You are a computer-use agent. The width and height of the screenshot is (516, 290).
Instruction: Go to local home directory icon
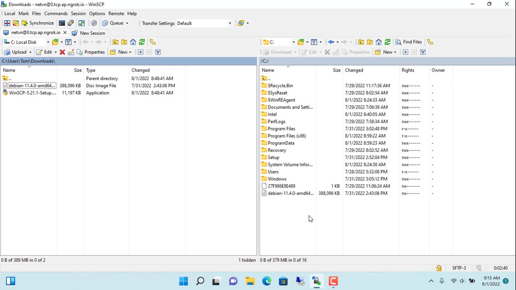click(133, 42)
